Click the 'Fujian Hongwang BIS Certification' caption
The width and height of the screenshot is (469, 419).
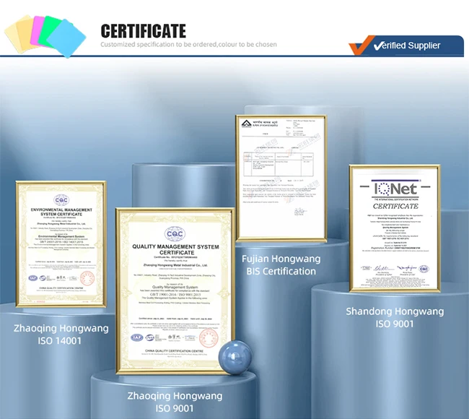pyautogui.click(x=281, y=264)
